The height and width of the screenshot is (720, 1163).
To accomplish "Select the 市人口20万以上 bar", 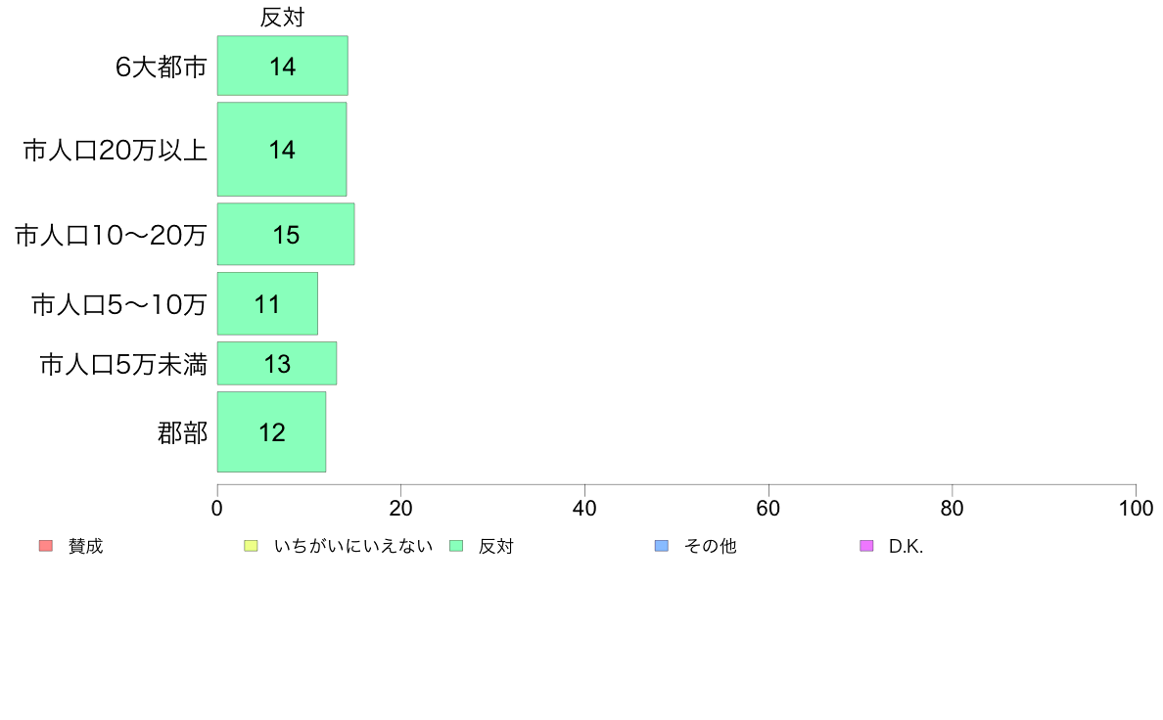I will [x=282, y=149].
